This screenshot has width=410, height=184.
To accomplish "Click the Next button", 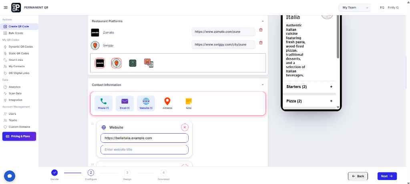I will [387, 176].
